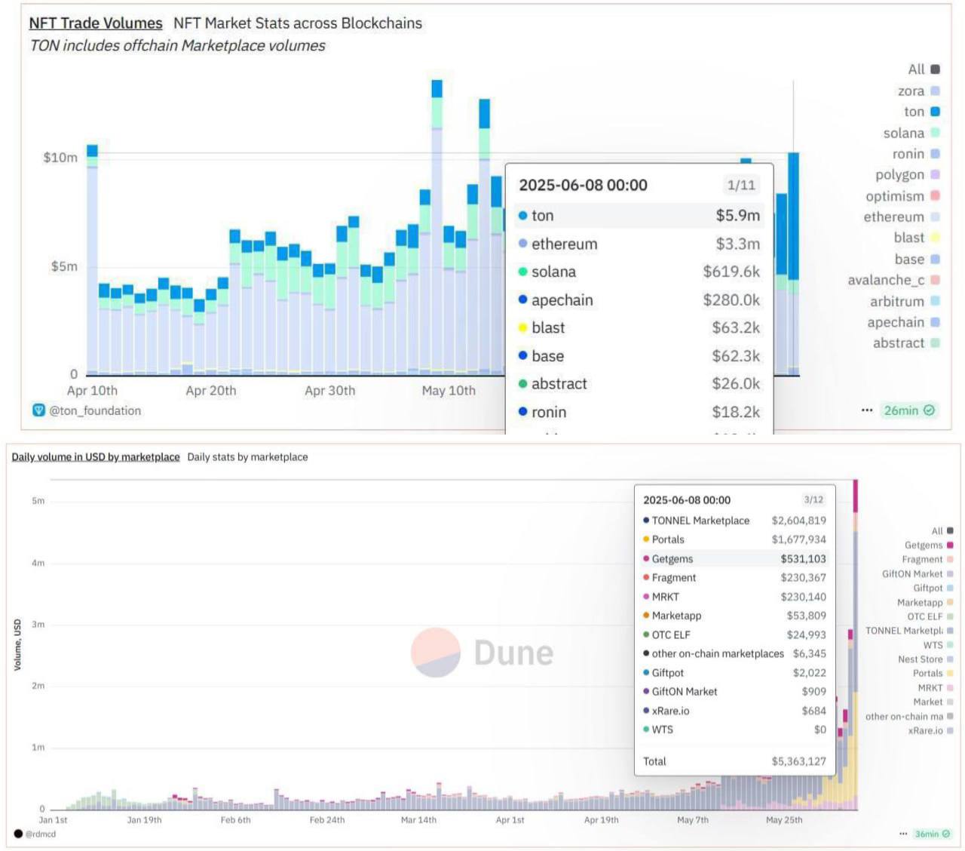Select the blast $63.2k tooltip row
Image resolution: width=965 pixels, height=851 pixels.
click(x=639, y=328)
